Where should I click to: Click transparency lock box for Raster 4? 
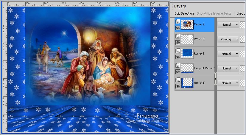click(242, 25)
